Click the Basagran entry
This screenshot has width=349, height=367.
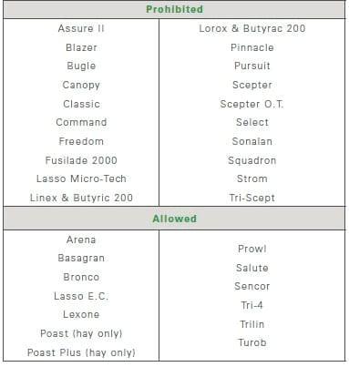81,258
